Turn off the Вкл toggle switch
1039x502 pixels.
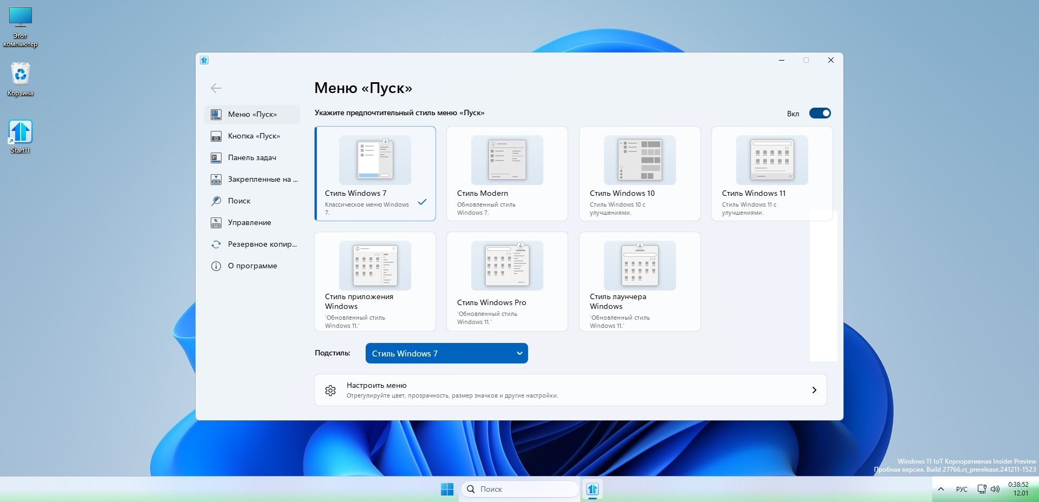(x=820, y=113)
